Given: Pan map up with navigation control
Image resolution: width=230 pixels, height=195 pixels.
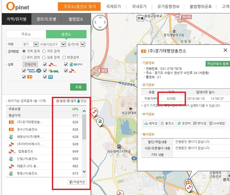Looking at the screenshot, I should [100, 18].
